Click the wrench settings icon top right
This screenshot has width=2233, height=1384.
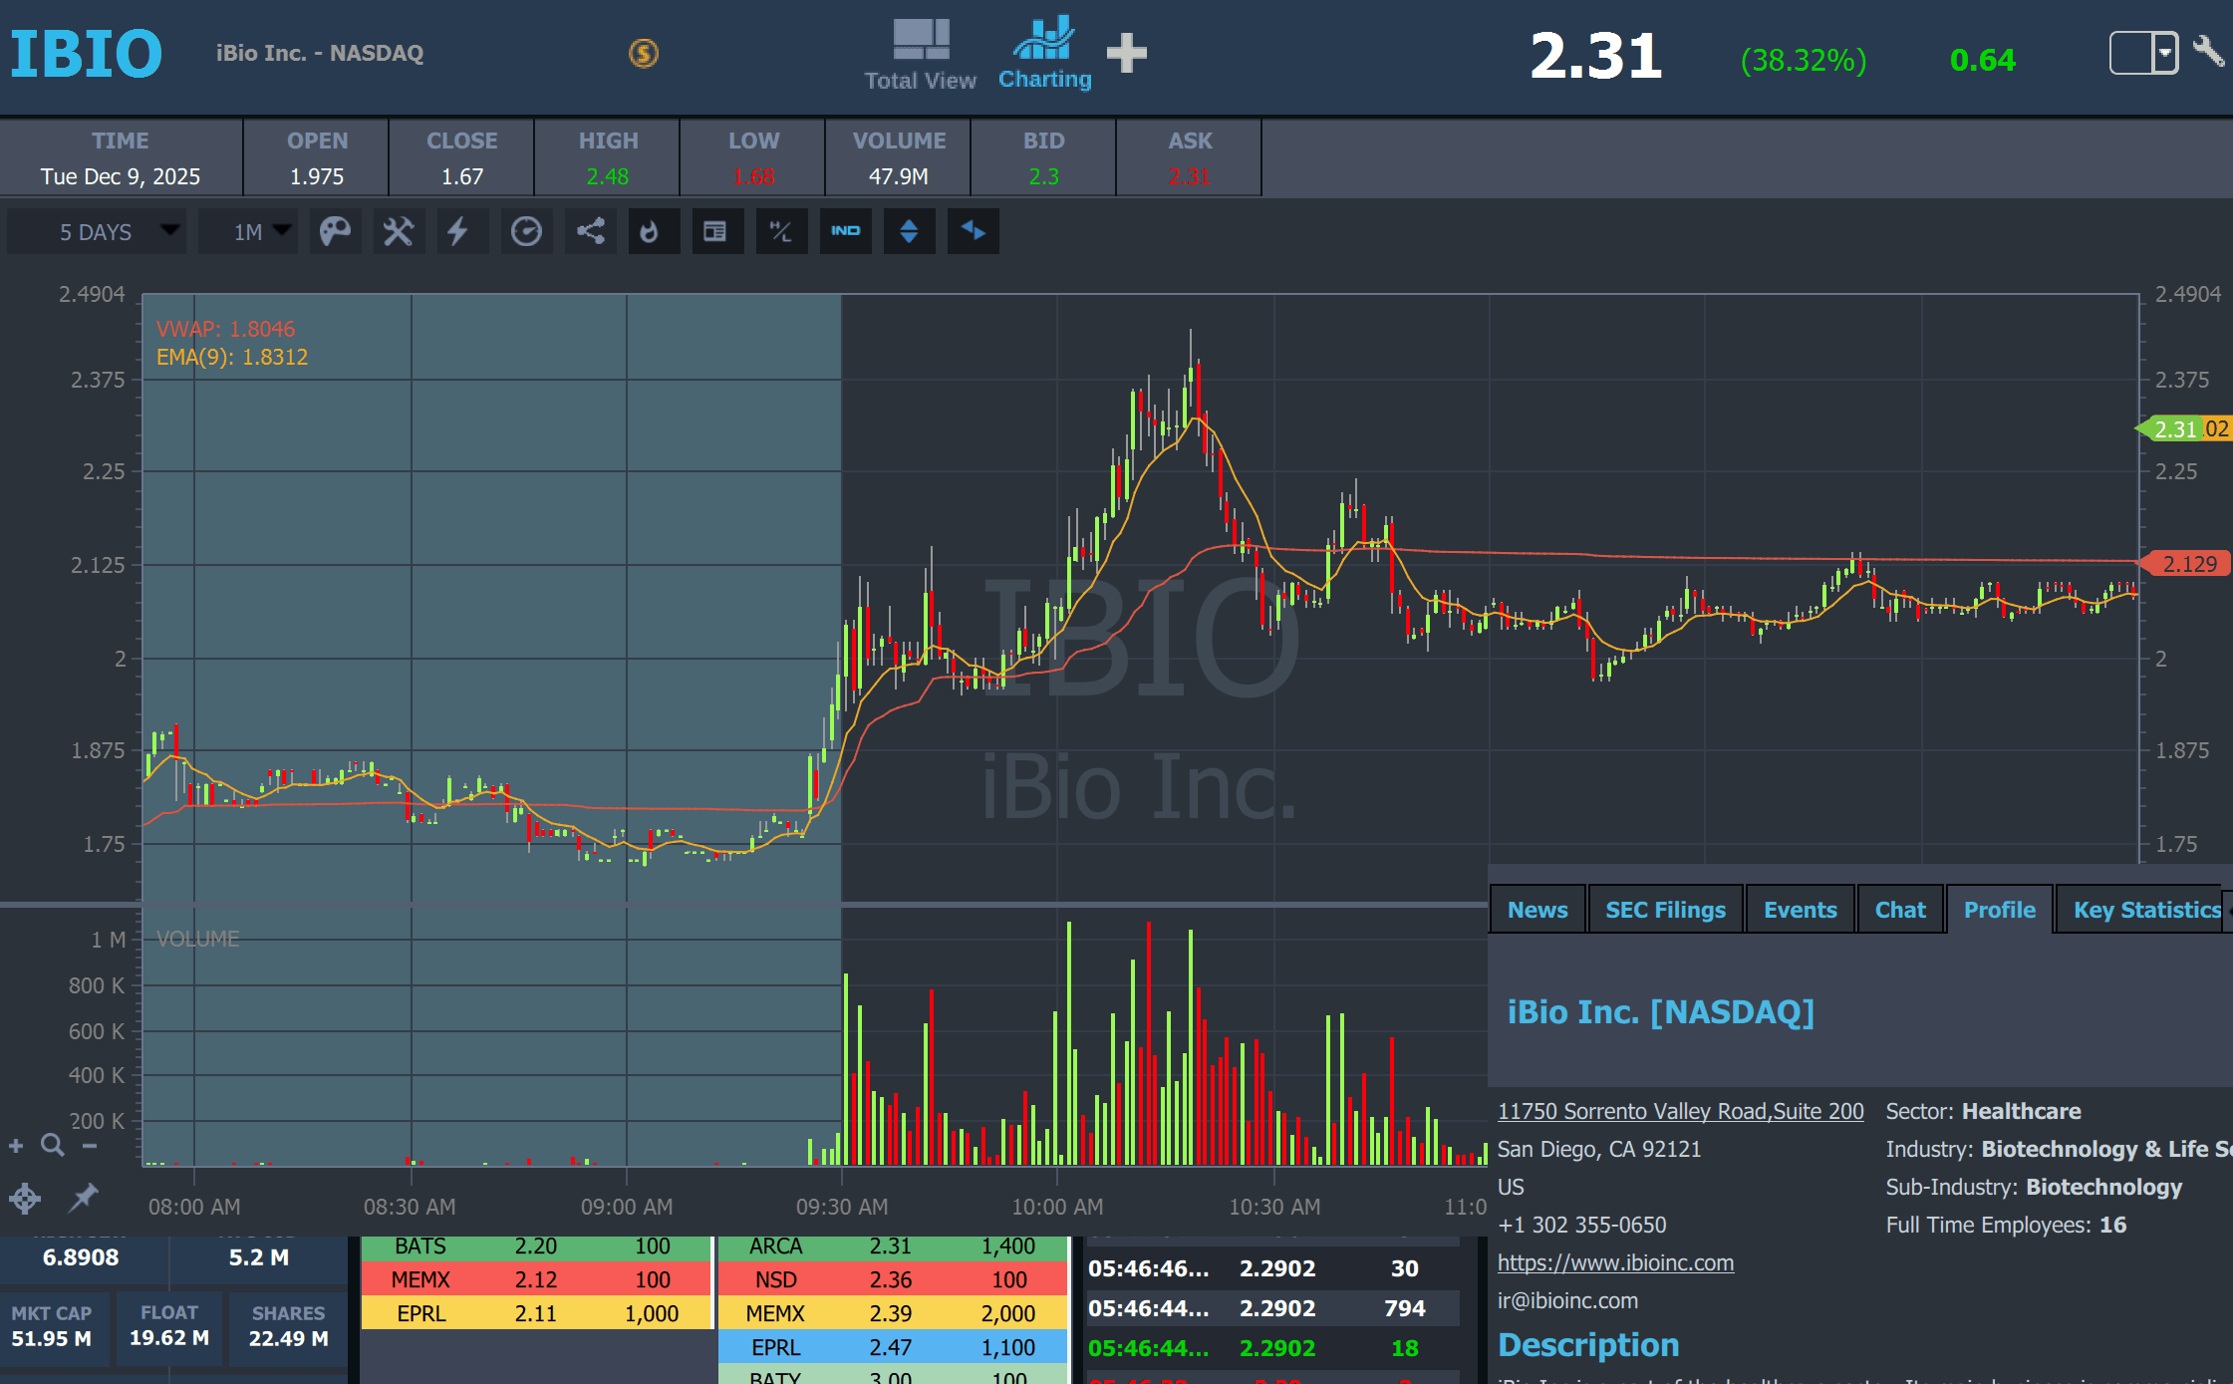tap(2209, 52)
